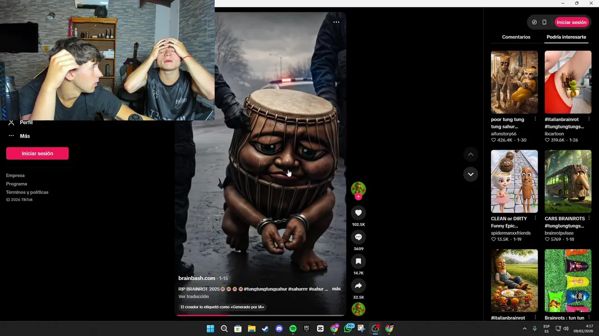599x336 pixels.
Task: Open Spotify from the taskbar
Action: pos(293,329)
